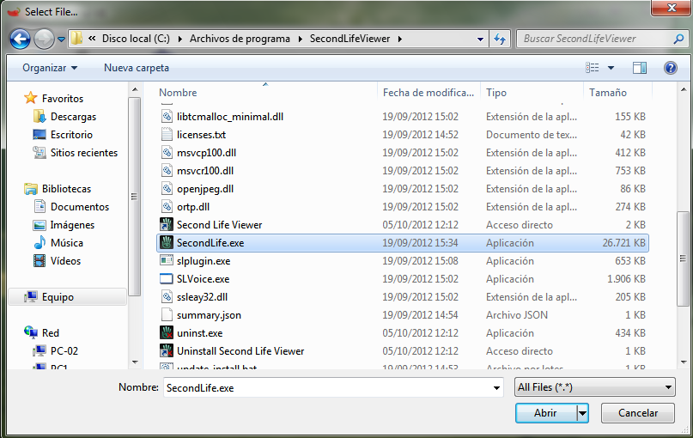Click SLVoice.exe file icon
Screen dimensions: 693x438
coord(167,279)
